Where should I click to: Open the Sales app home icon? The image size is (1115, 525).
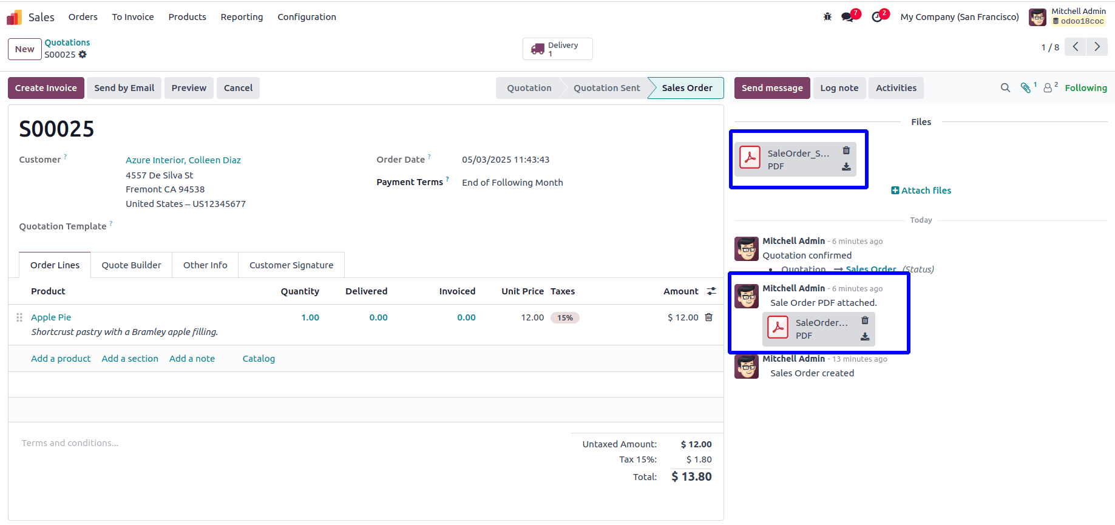(x=14, y=17)
